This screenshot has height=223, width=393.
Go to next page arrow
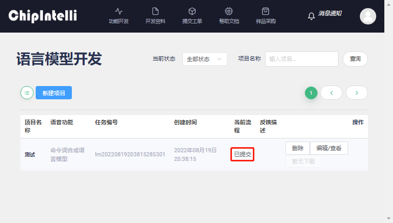click(x=356, y=93)
